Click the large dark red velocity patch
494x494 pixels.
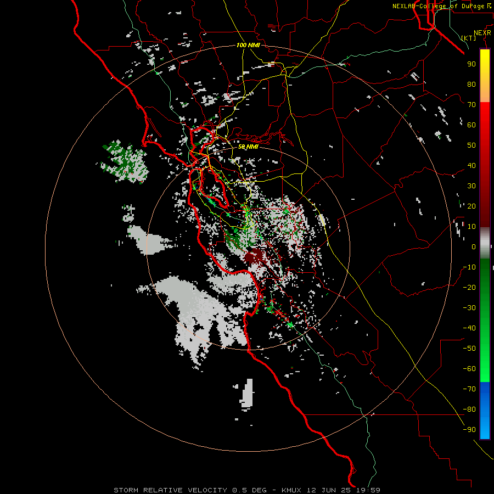[x=256, y=256]
